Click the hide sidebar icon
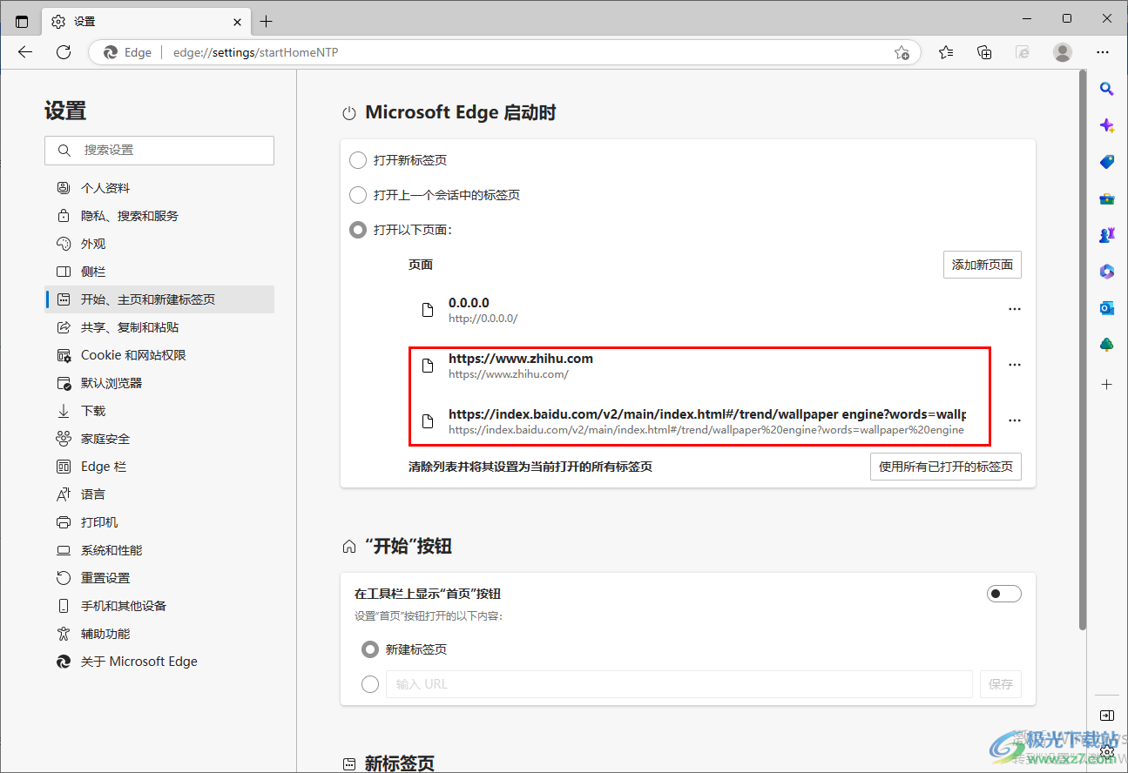Screen dimensions: 1128x773 [x=1107, y=716]
